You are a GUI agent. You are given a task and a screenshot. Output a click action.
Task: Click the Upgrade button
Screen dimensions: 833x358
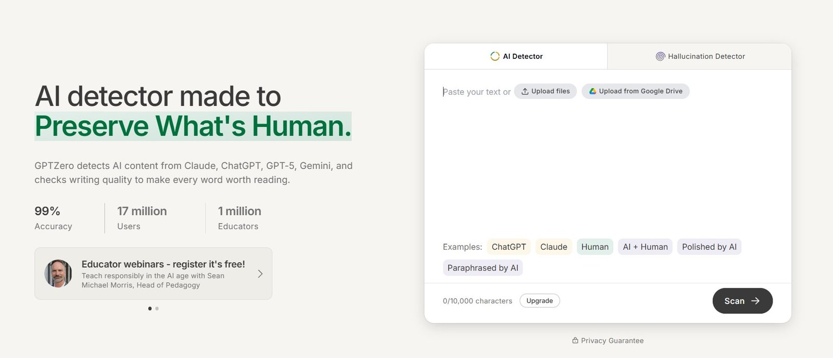(x=539, y=301)
